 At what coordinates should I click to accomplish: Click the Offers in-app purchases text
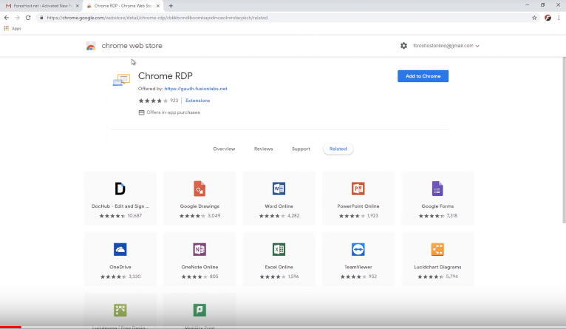coord(173,112)
